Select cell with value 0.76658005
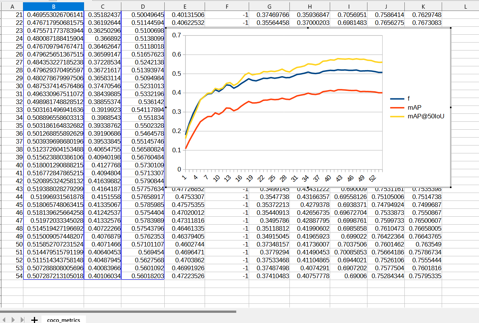The width and height of the screenshot is (479, 323). pos(423,228)
